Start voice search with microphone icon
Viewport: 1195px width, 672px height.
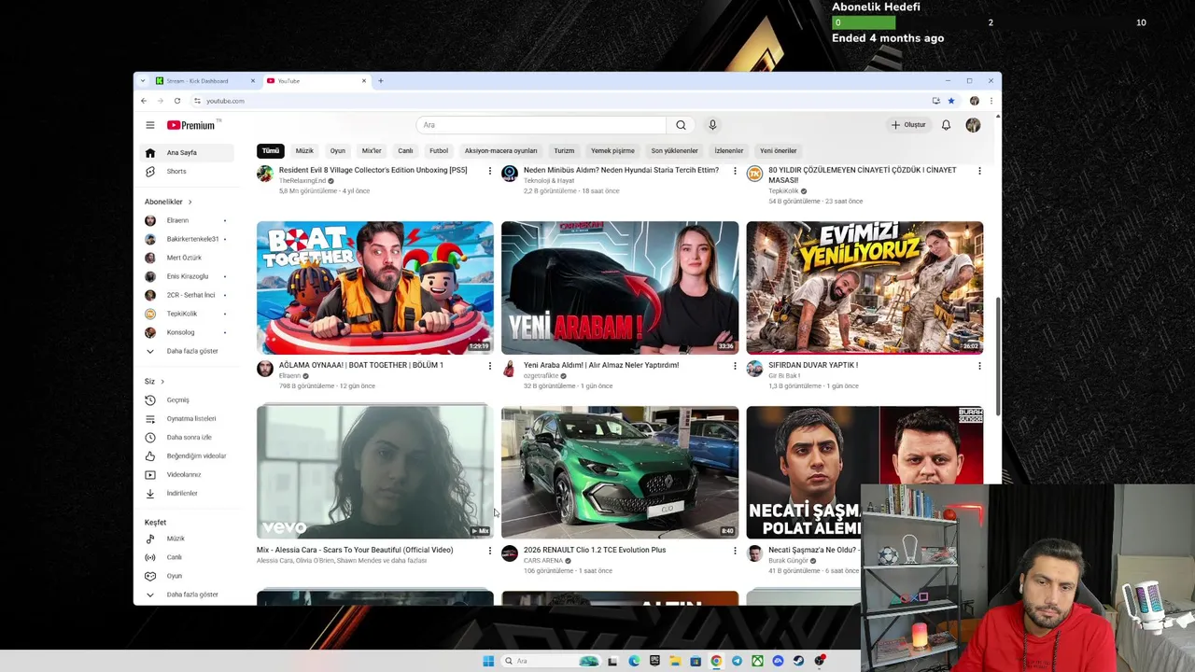coord(712,125)
